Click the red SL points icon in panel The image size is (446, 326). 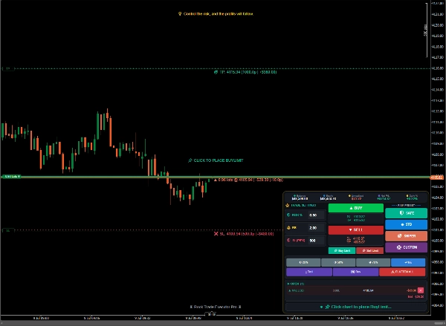point(288,240)
